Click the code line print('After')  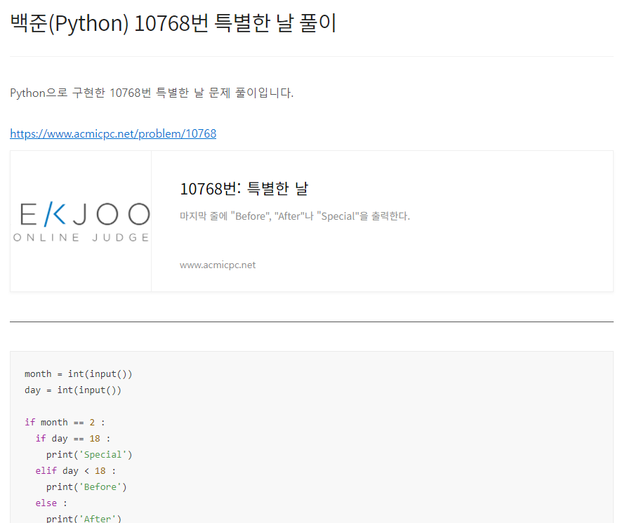coord(84,518)
